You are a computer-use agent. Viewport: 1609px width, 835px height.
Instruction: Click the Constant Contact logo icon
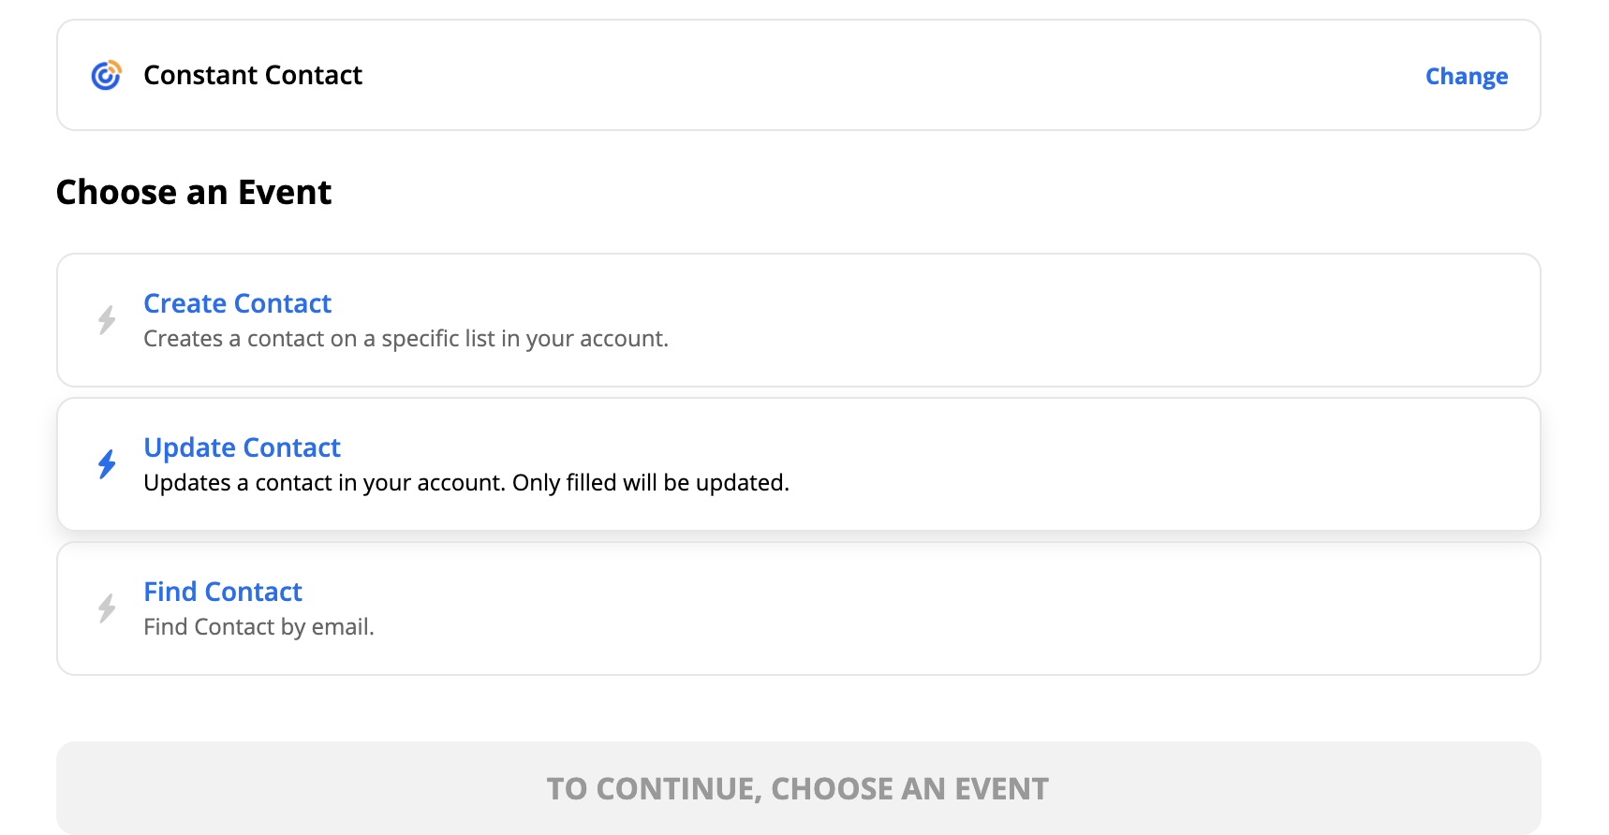point(106,75)
